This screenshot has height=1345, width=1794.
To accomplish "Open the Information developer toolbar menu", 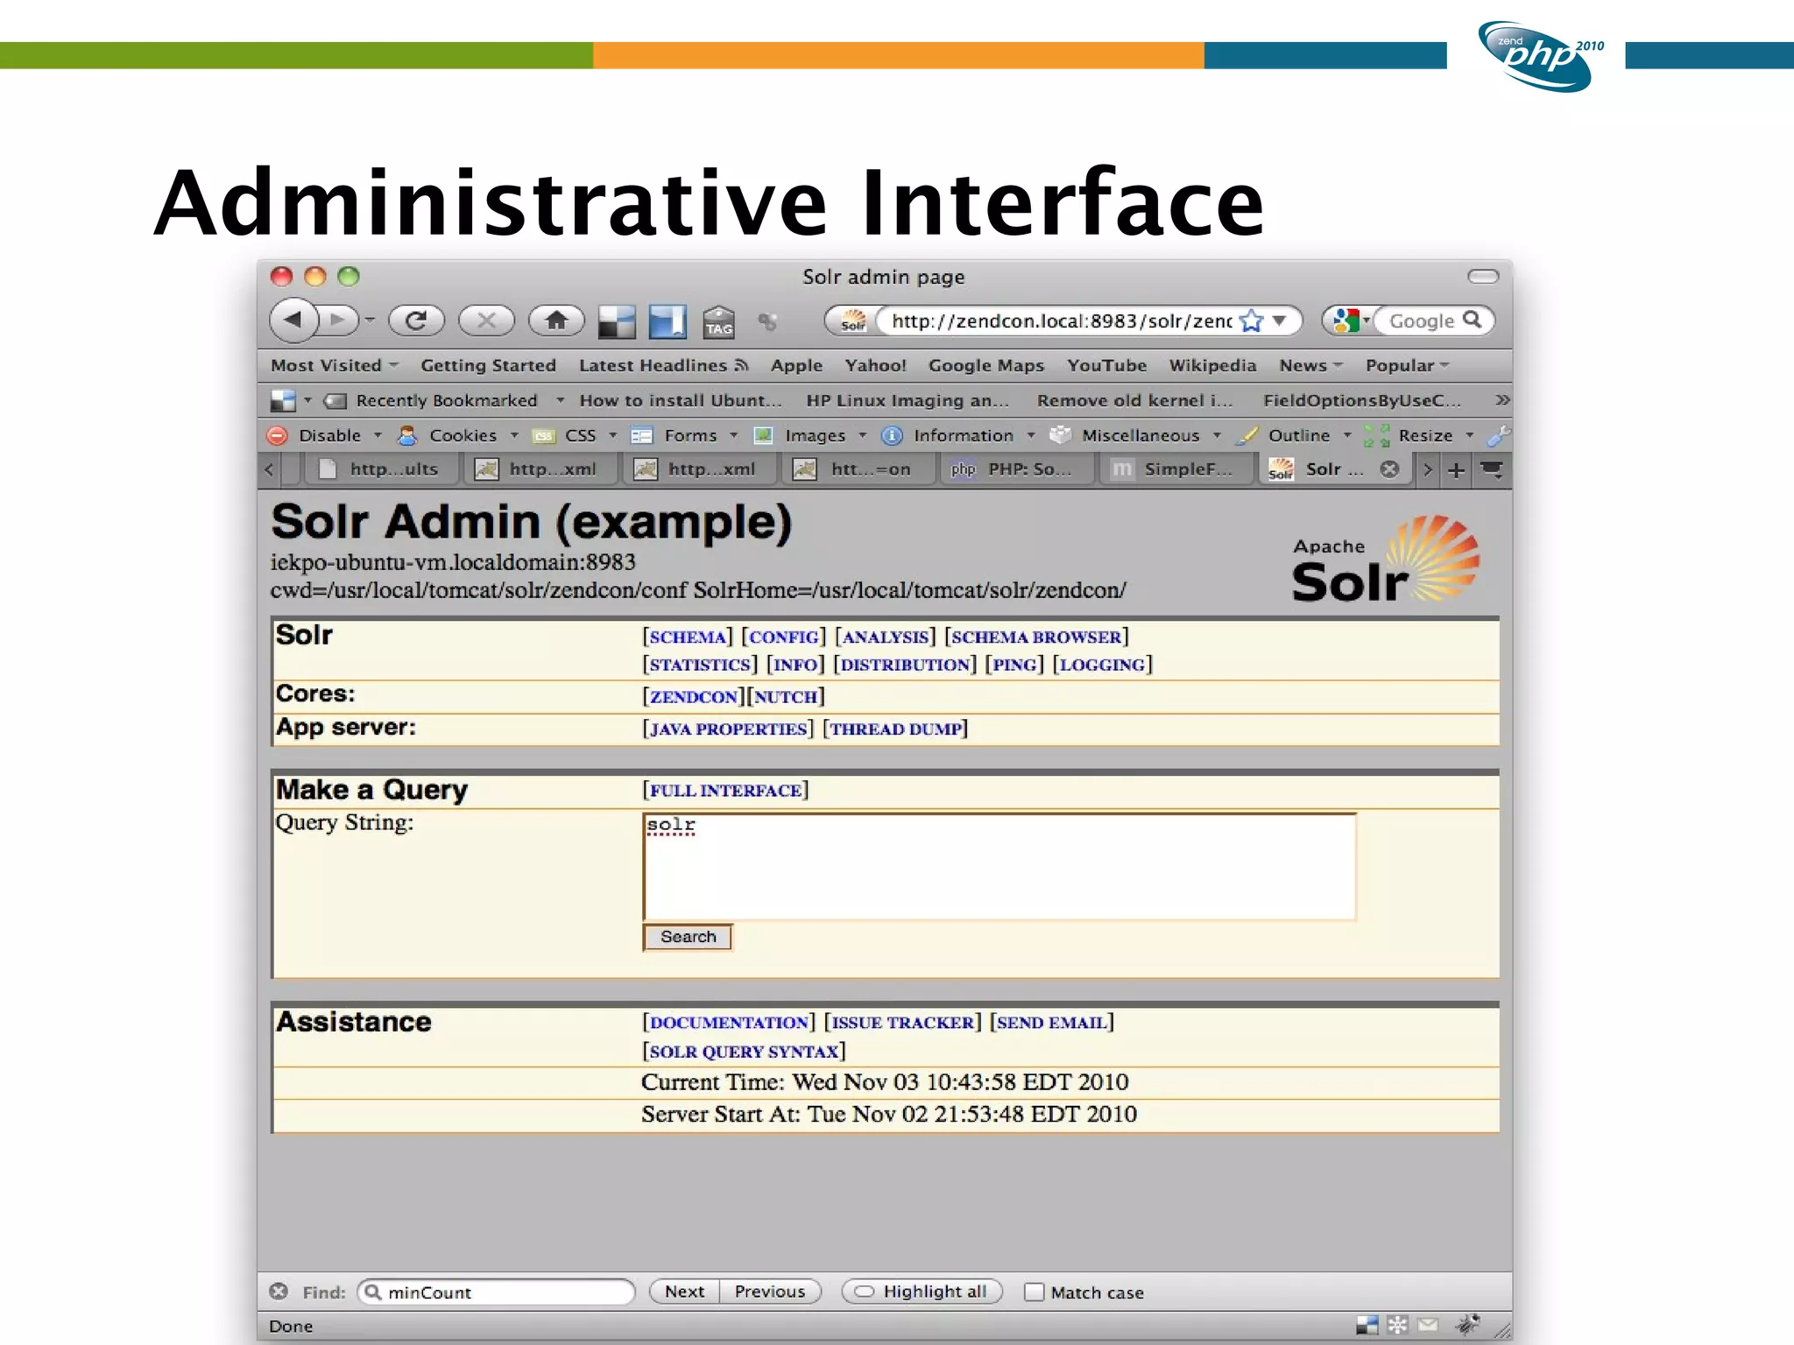I will (x=962, y=435).
